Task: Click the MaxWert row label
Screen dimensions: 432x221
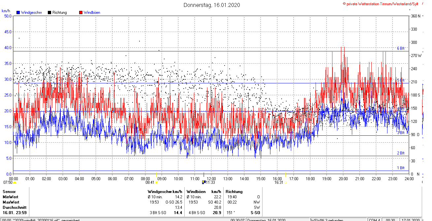Action: (x=11, y=202)
